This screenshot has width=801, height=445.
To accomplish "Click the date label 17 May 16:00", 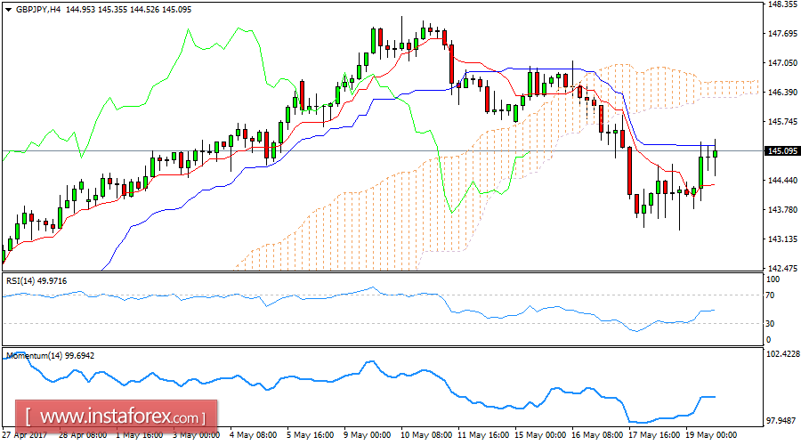I will point(654,435).
